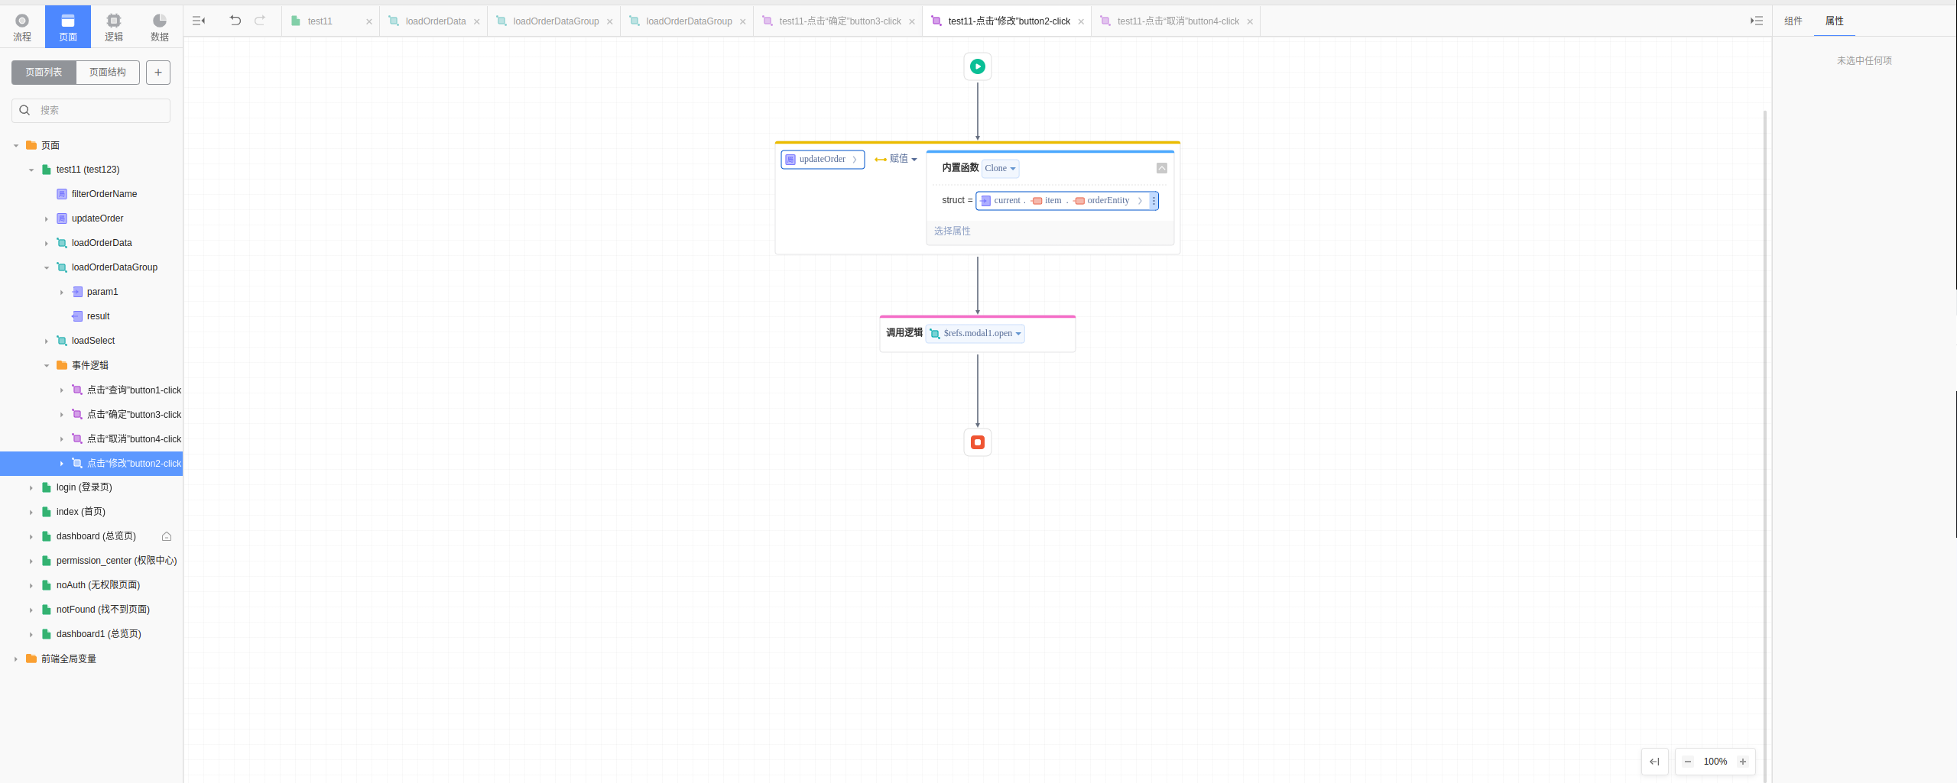Collapse the right properties panel
1957x783 pixels.
point(1757,21)
